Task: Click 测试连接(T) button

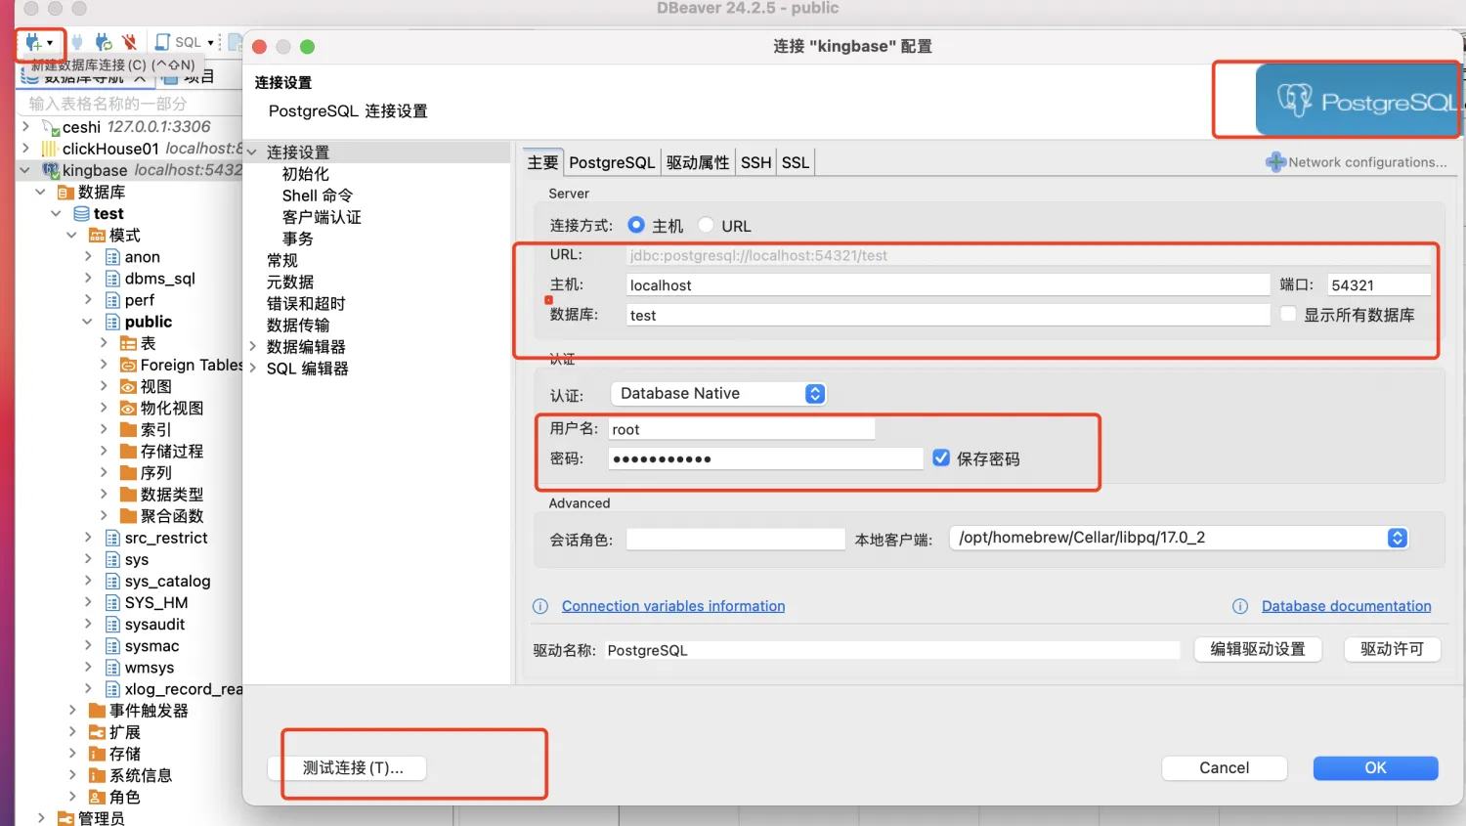Action: coord(355,768)
